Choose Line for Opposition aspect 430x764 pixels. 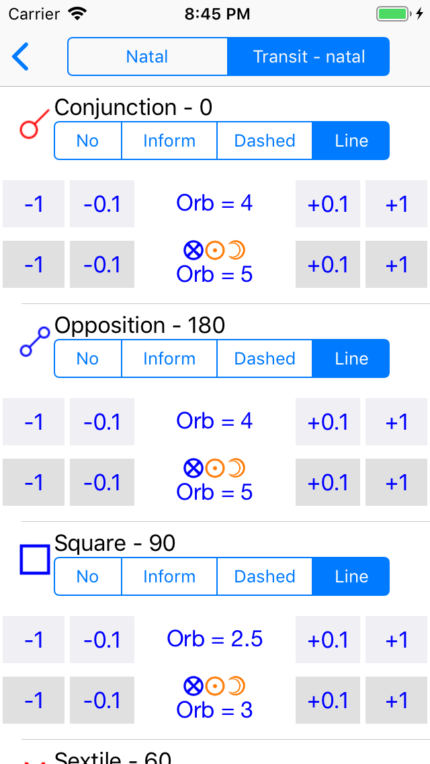[x=351, y=358]
